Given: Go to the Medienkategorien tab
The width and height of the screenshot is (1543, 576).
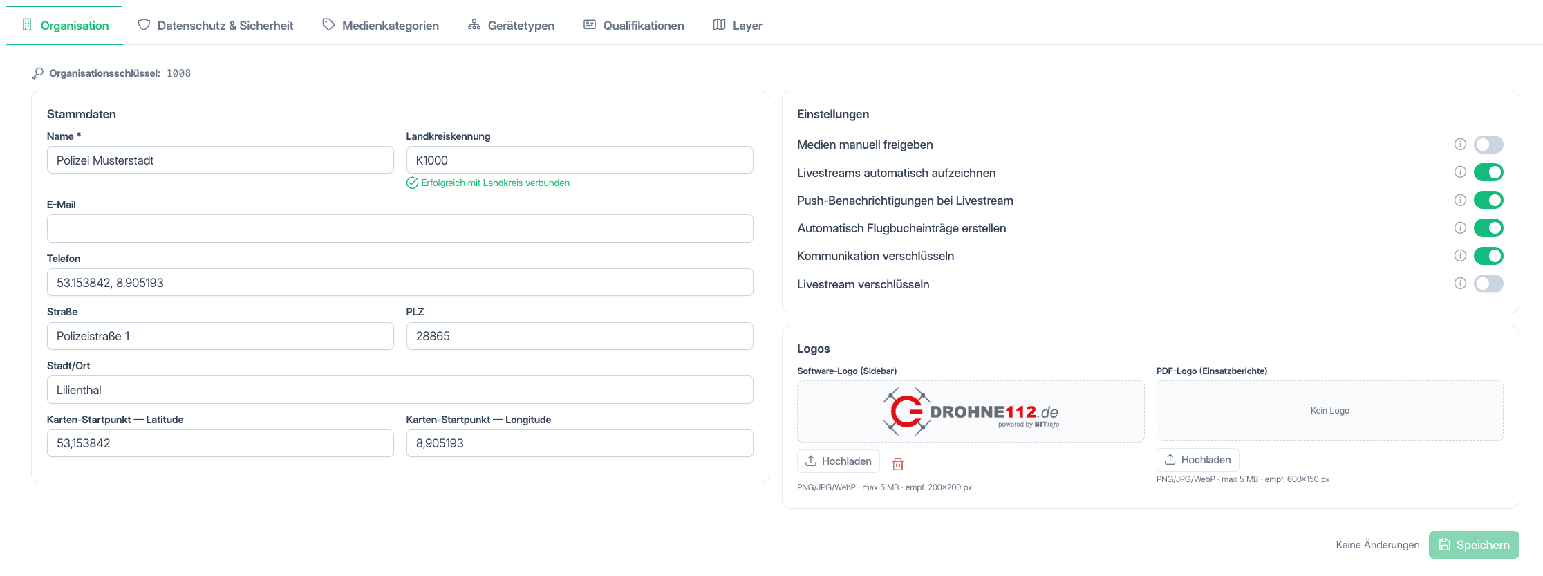Looking at the screenshot, I should (x=381, y=26).
